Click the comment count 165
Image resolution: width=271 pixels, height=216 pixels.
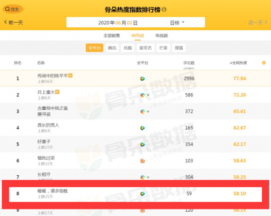coord(189,128)
